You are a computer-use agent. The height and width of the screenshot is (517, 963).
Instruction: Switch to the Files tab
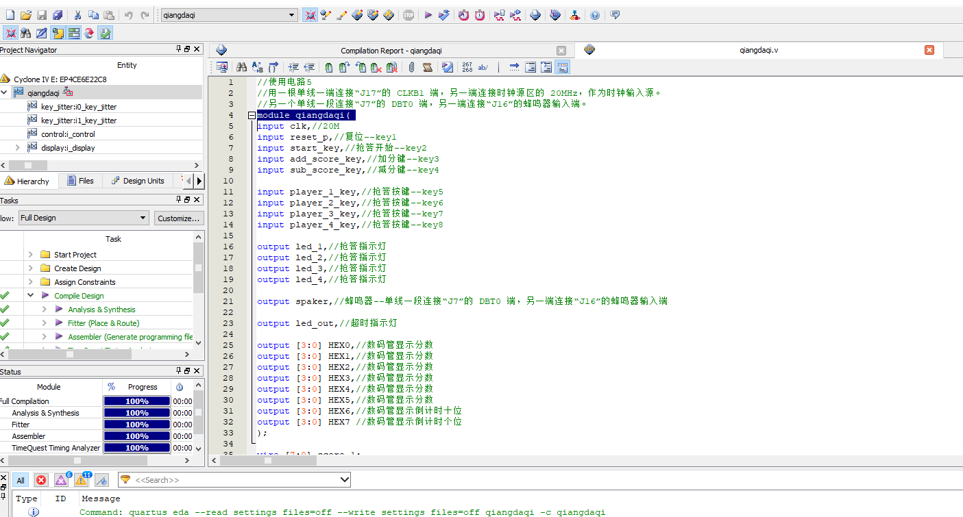[x=80, y=181]
